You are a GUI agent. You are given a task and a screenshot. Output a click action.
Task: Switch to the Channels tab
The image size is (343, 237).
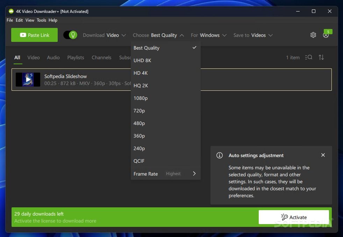(x=101, y=58)
